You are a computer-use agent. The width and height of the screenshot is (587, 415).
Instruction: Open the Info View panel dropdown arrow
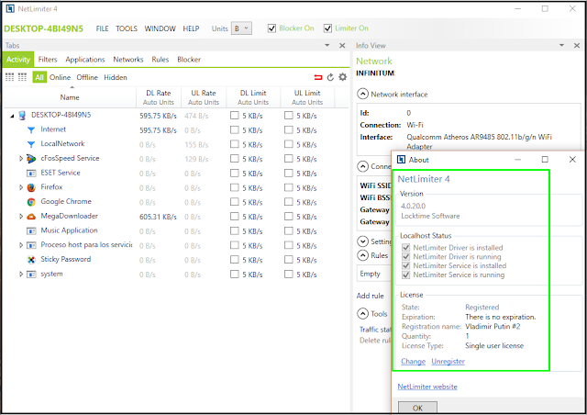(x=561, y=45)
